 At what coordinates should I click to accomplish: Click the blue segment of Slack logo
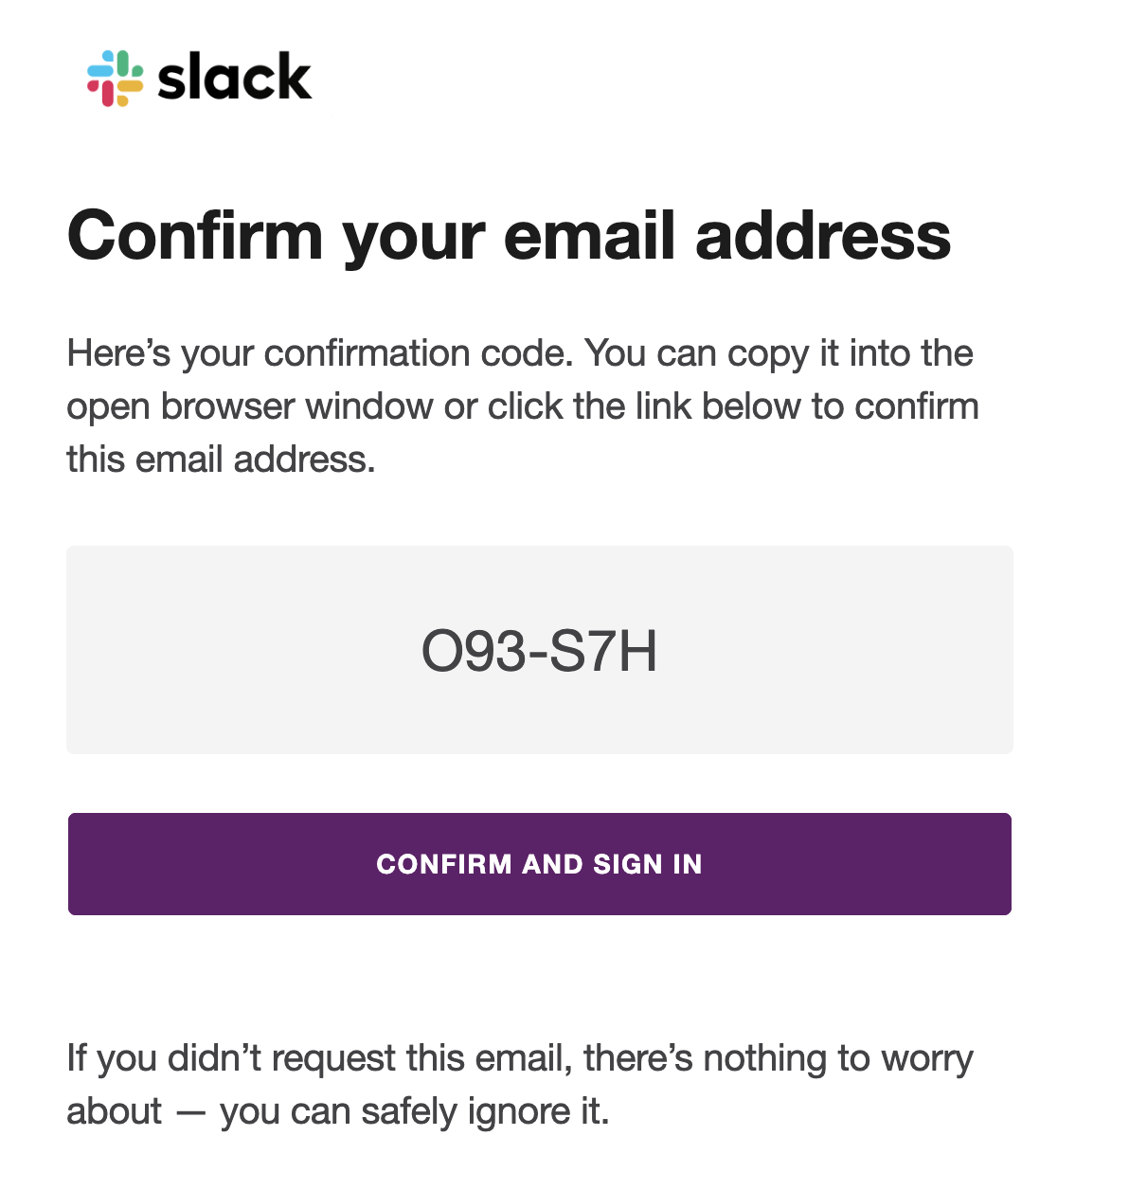pos(99,69)
